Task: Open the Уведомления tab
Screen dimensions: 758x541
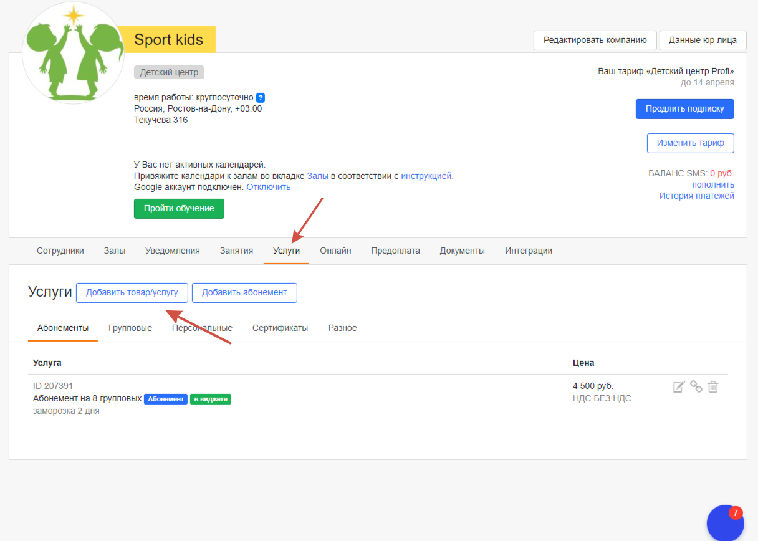Action: [x=172, y=251]
